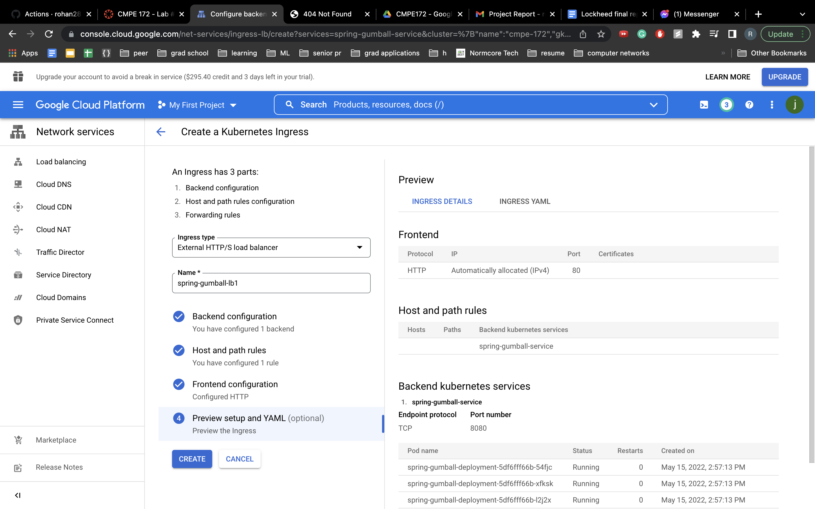
Task: Click the back arrow beside Create a Kubernetes Ingress
Action: point(161,131)
